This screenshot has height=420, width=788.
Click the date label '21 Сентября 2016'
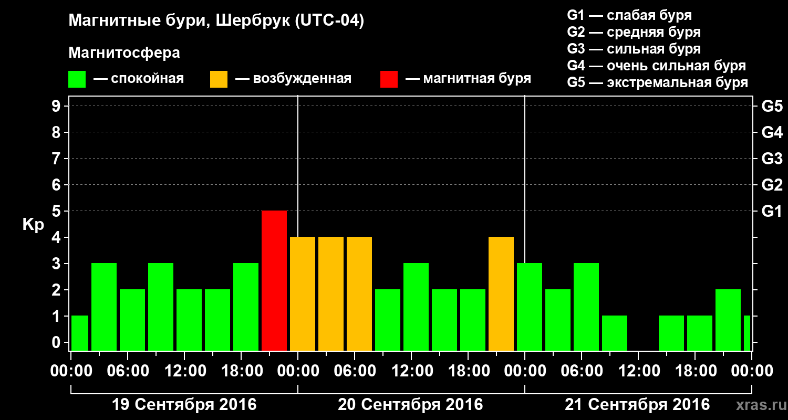click(637, 405)
